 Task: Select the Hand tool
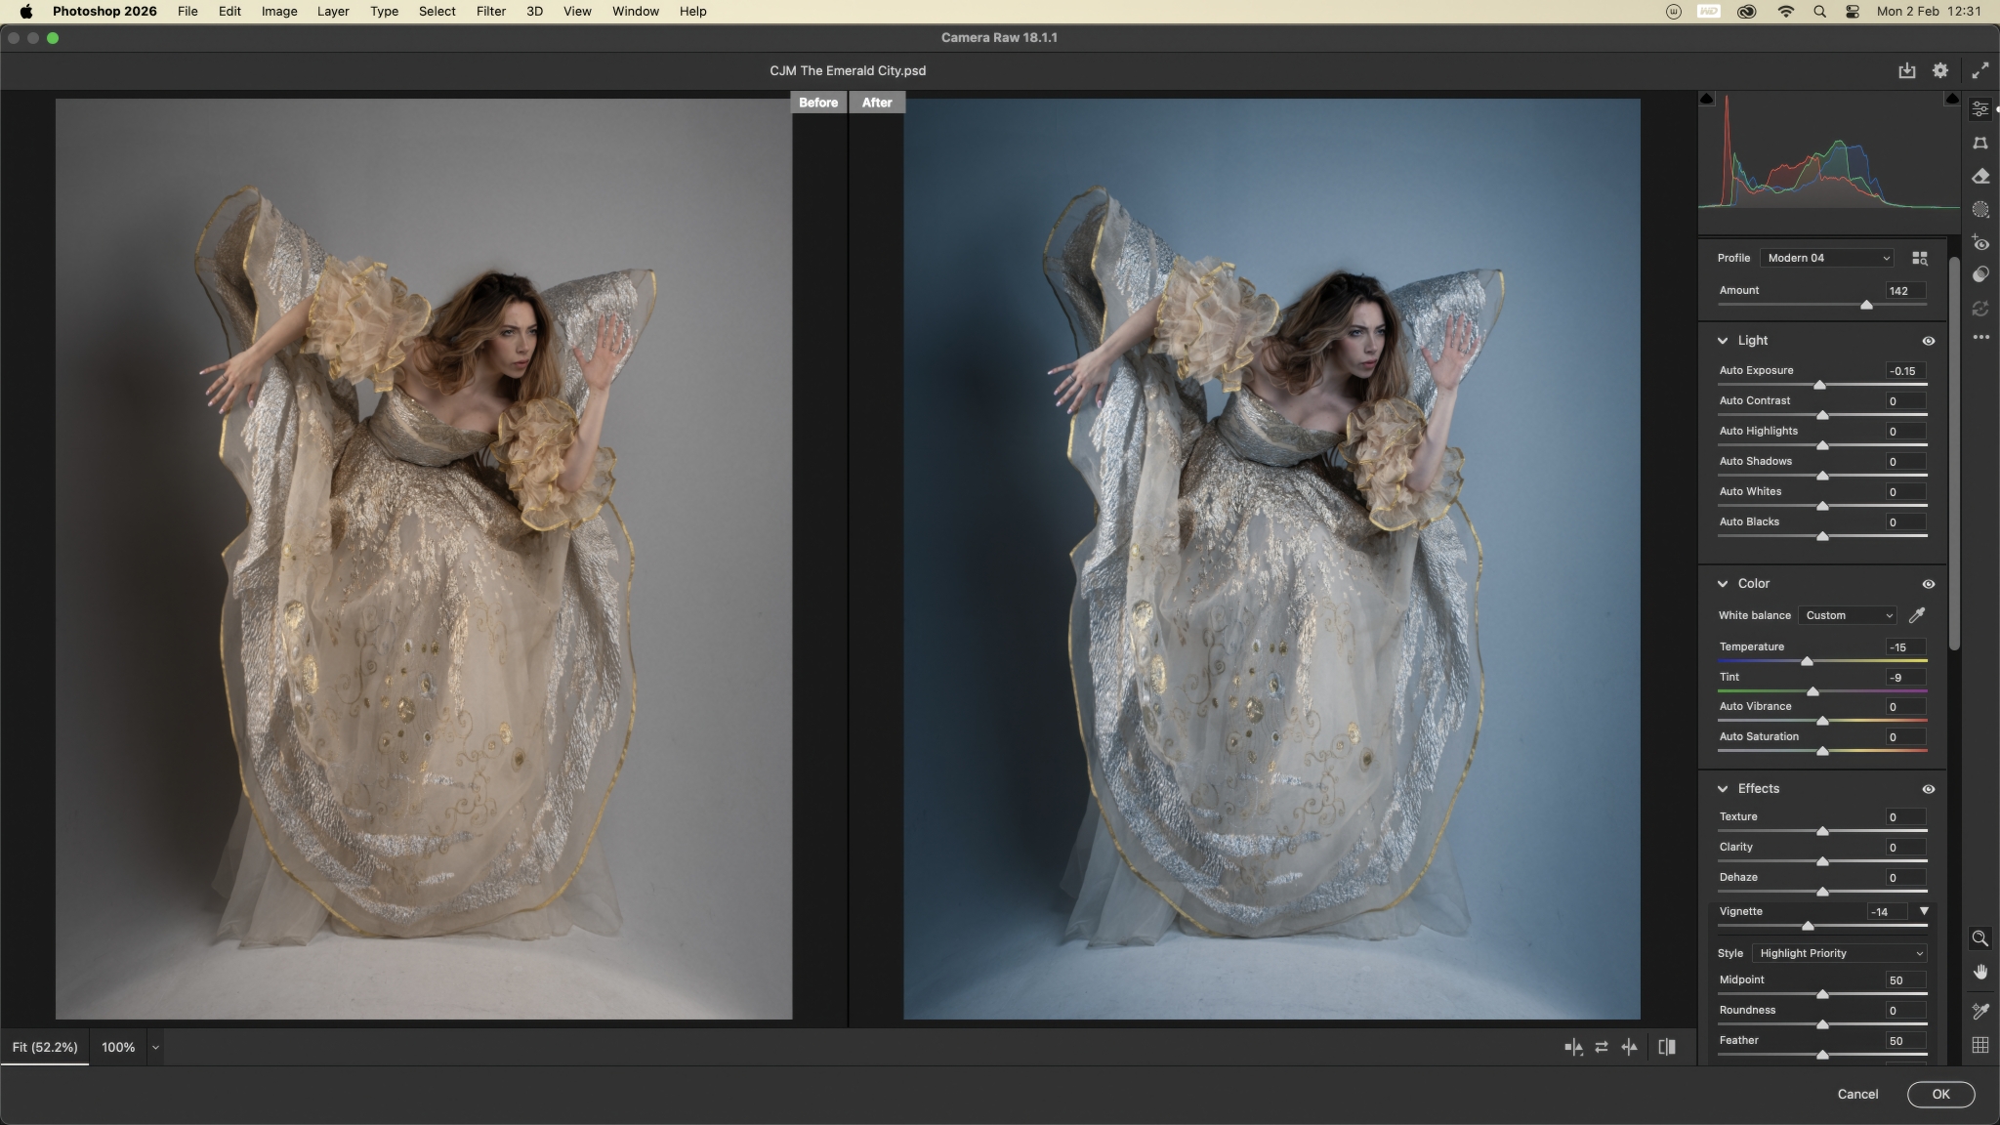(x=1980, y=972)
